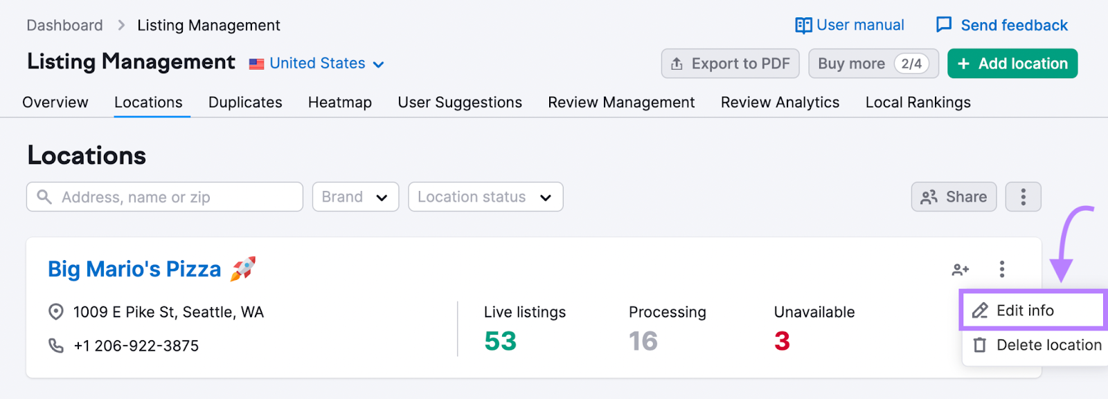Click the add user icon on location card

(960, 270)
